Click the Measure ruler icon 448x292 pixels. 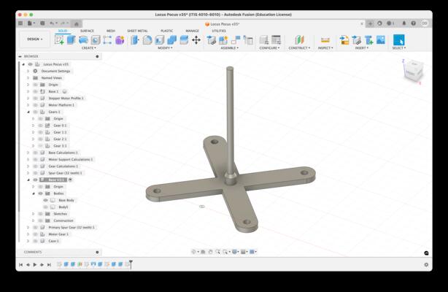pos(325,40)
